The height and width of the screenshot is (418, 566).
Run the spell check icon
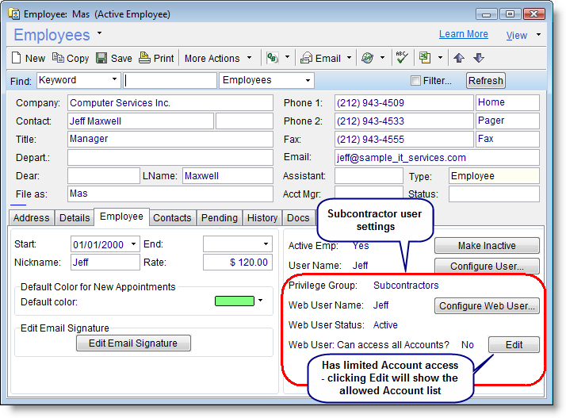click(401, 58)
